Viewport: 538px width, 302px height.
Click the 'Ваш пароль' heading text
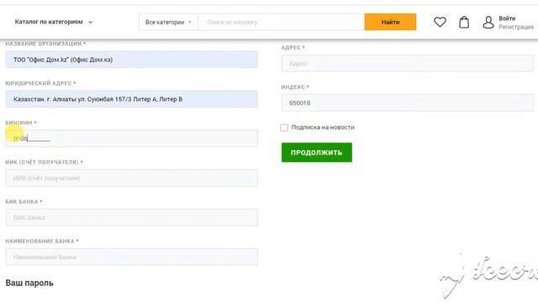[x=29, y=284]
